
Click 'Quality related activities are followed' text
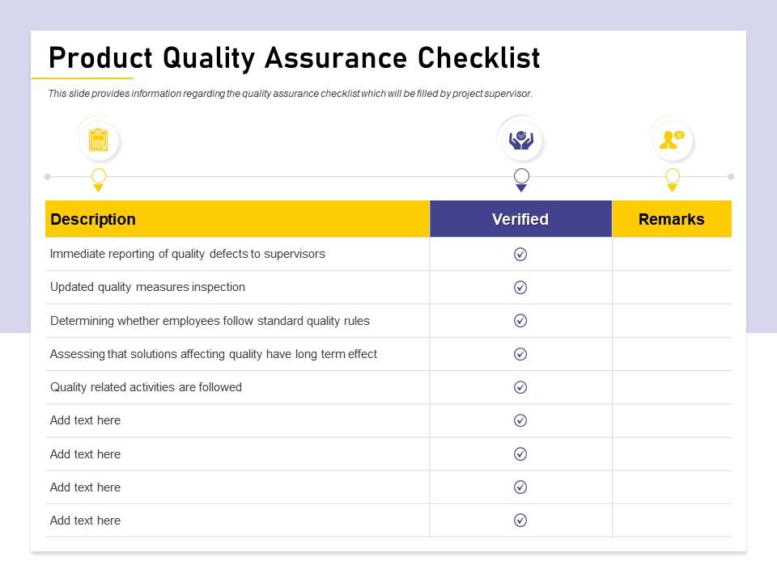pyautogui.click(x=146, y=387)
